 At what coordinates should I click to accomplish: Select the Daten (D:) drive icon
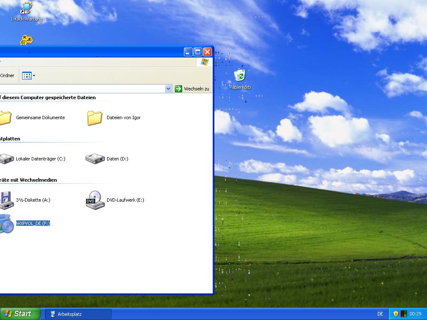[95, 159]
